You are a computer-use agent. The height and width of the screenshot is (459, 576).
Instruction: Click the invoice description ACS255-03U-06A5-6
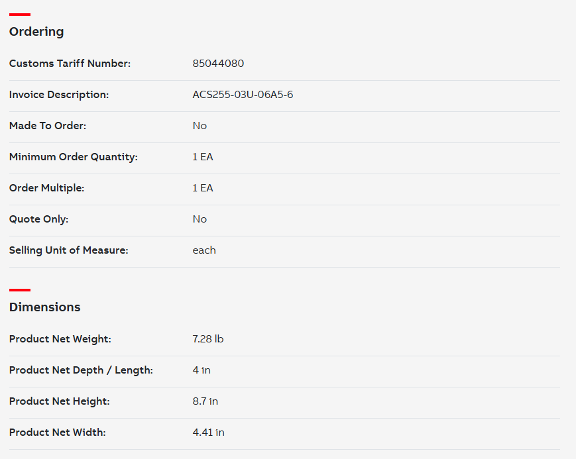(243, 94)
